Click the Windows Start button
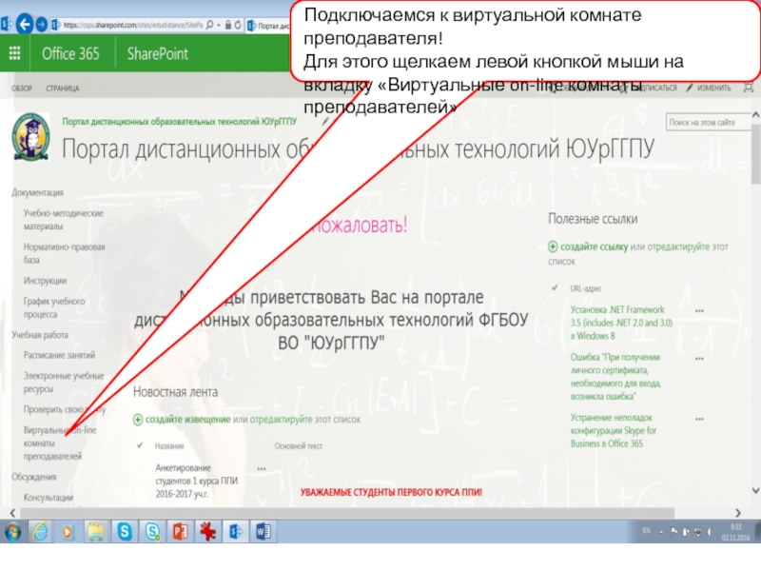761x571 pixels. coord(13,530)
